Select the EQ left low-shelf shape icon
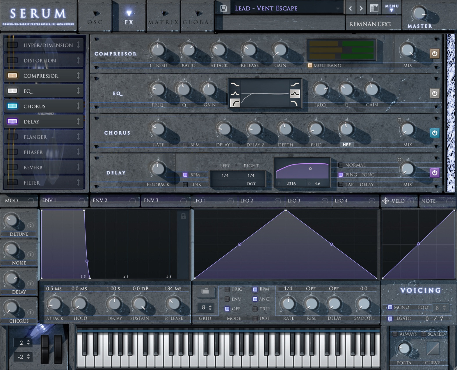 pos(235,85)
